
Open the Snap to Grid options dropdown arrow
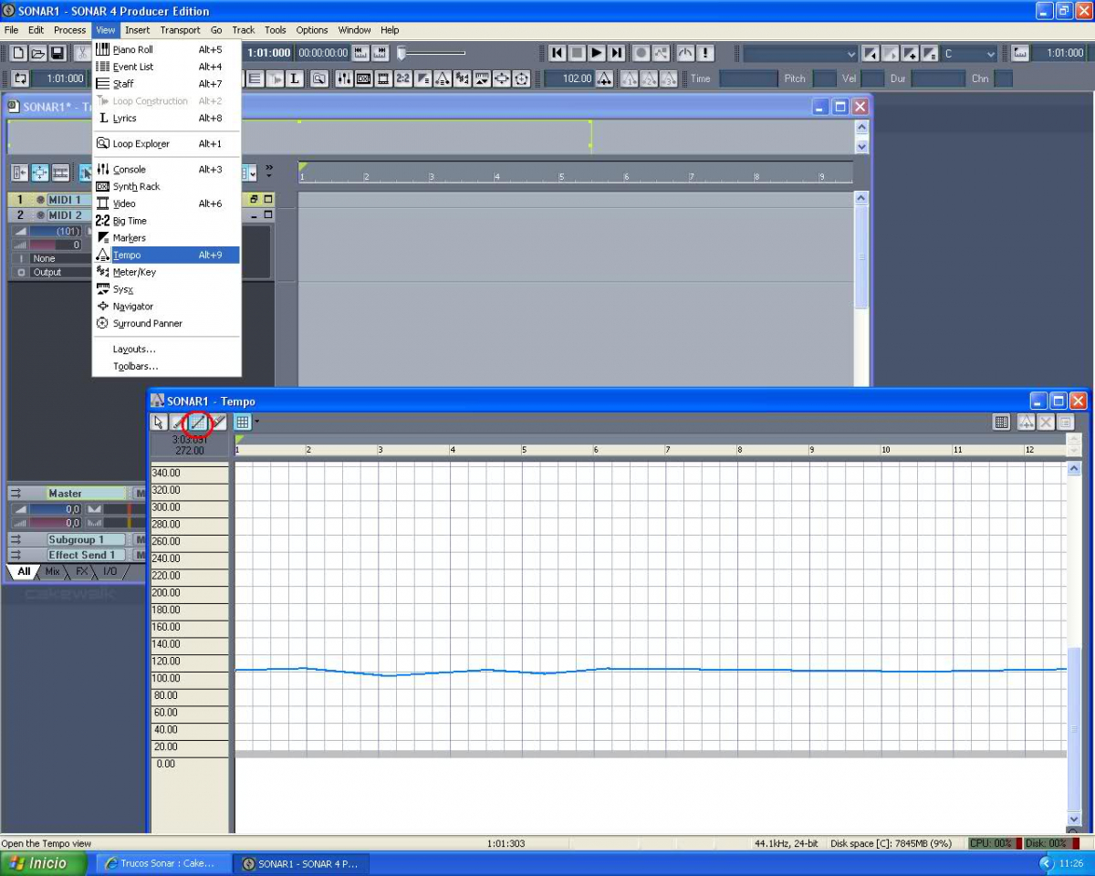click(257, 422)
